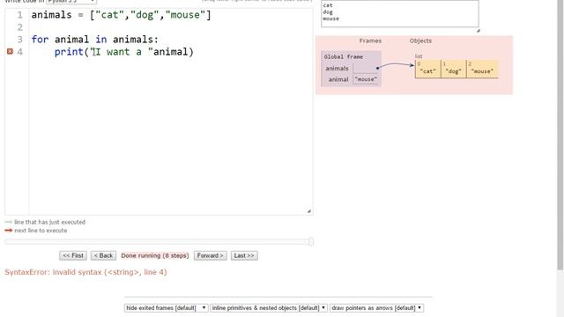Click the animal variable value "mouse"
564x317 pixels.
(366, 79)
